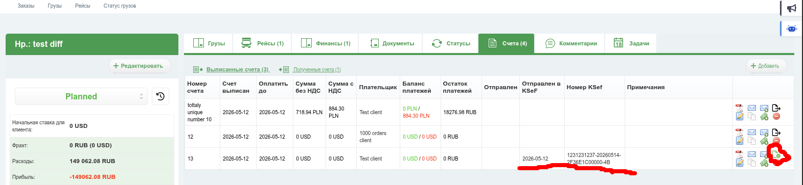Click envelope-with-plus icon for invoice number 10
This screenshot has height=185, width=803.
click(x=764, y=108)
